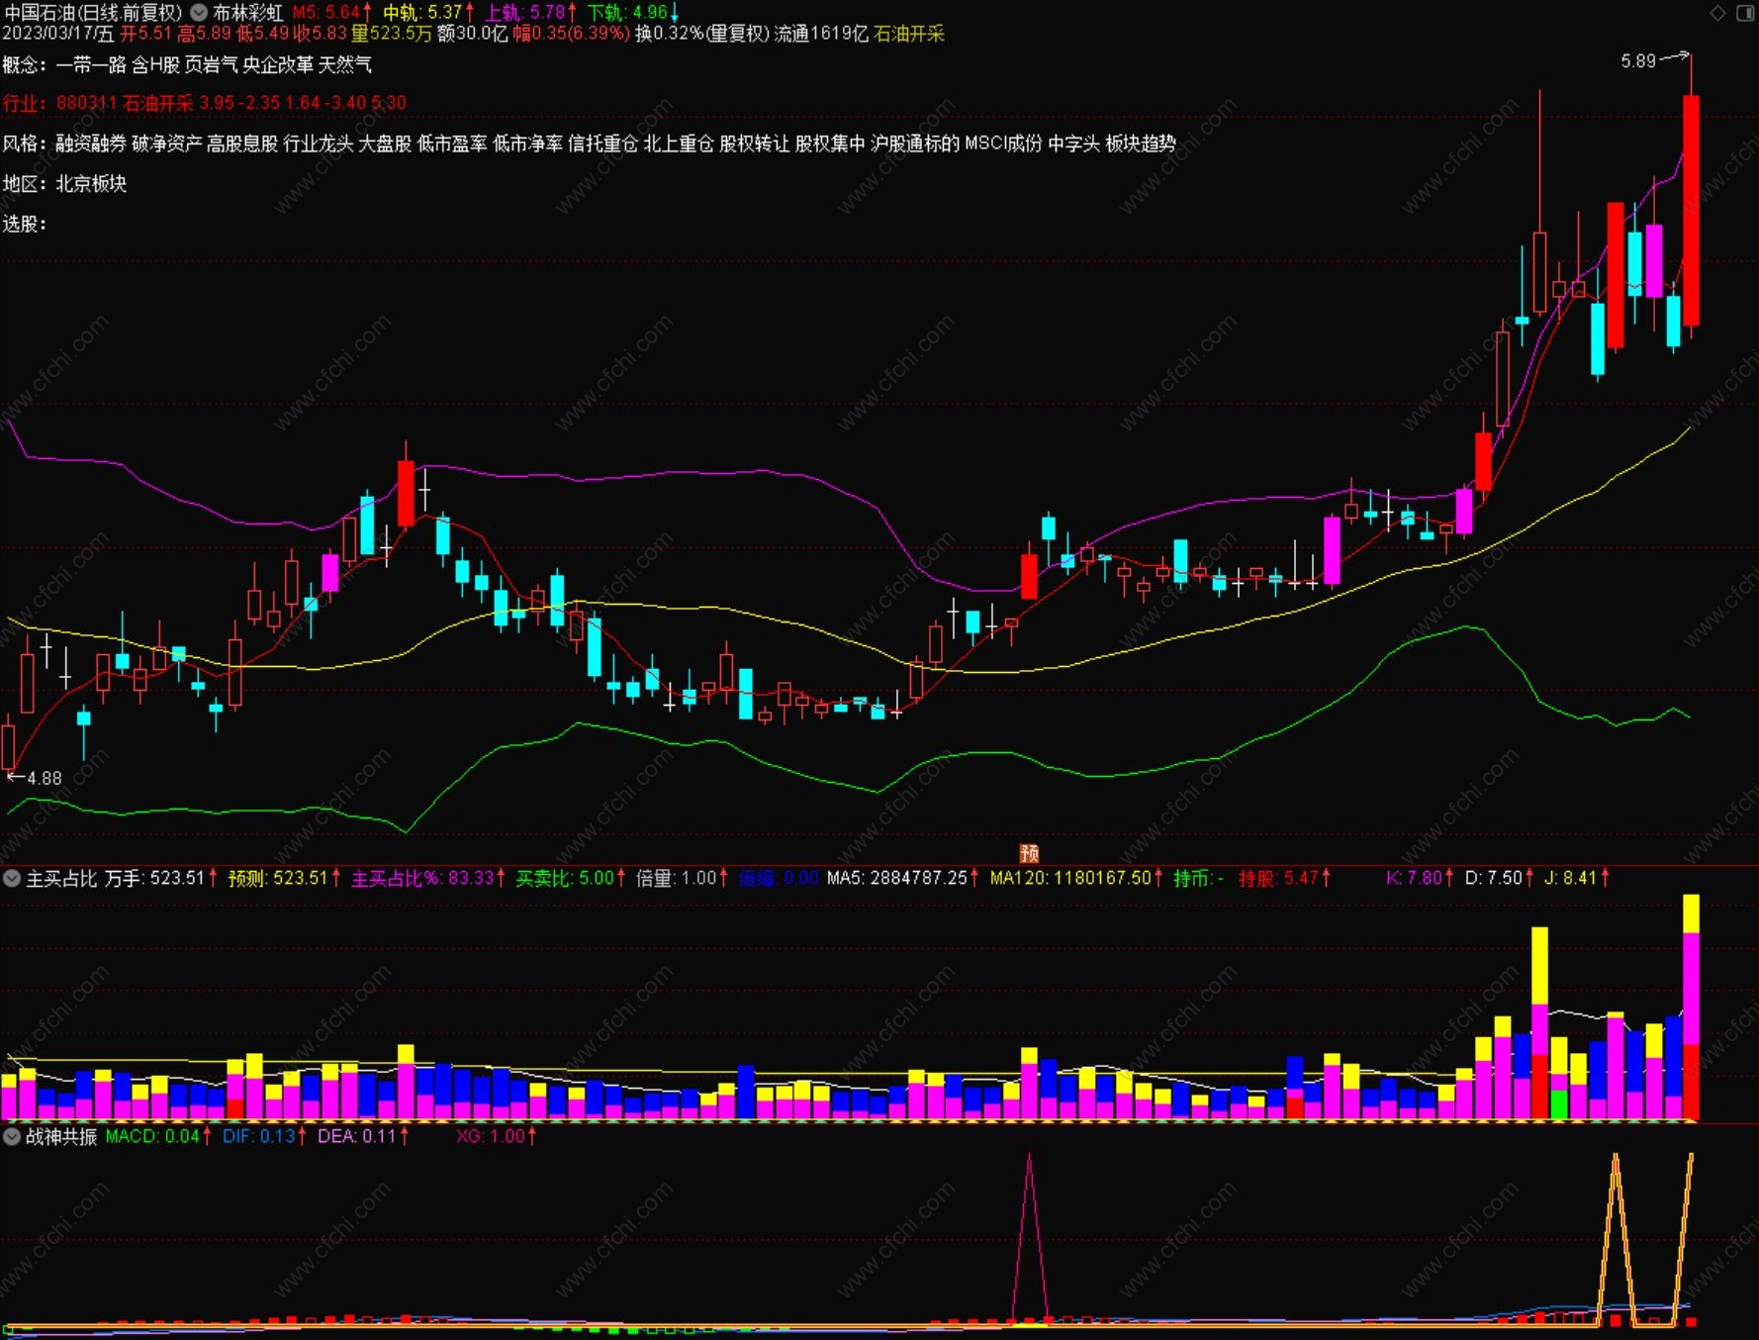Viewport: 1759px width, 1340px height.
Task: Click the 持股: 5.47 value
Action: [1284, 878]
